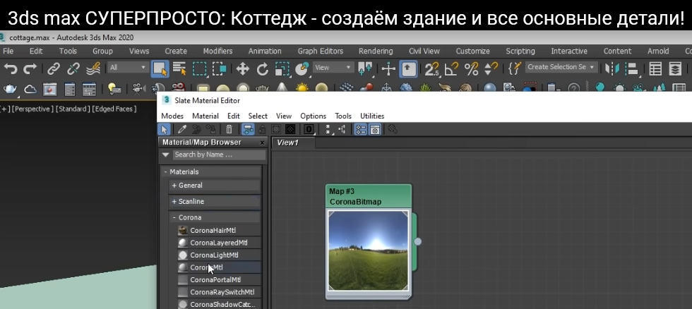Click the Undo arrow in main toolbar
This screenshot has height=309, width=692.
[x=11, y=68]
